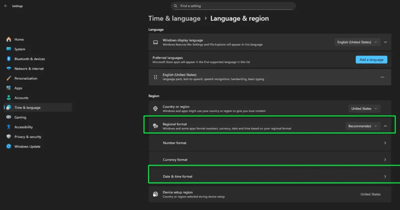Open Bluetooth & devices settings

pos(38,59)
